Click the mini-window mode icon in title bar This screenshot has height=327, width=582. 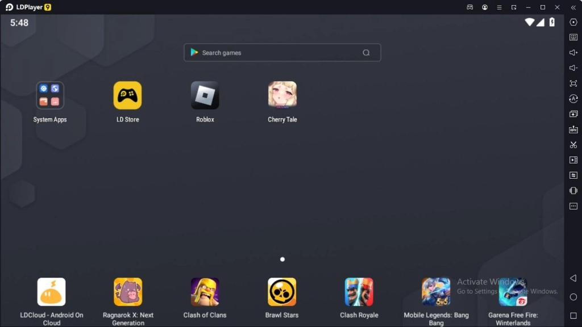514,7
